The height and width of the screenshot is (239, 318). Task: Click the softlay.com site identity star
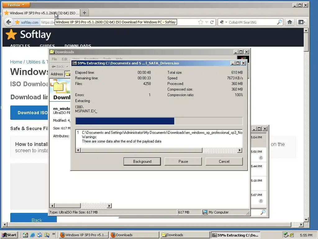click(17, 22)
